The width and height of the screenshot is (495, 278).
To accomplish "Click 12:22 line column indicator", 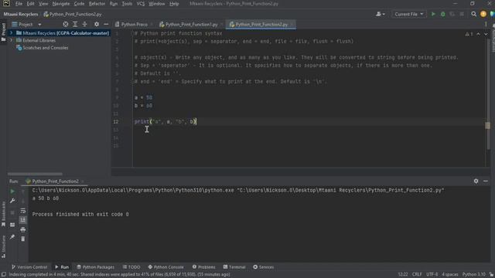I will pos(403,275).
